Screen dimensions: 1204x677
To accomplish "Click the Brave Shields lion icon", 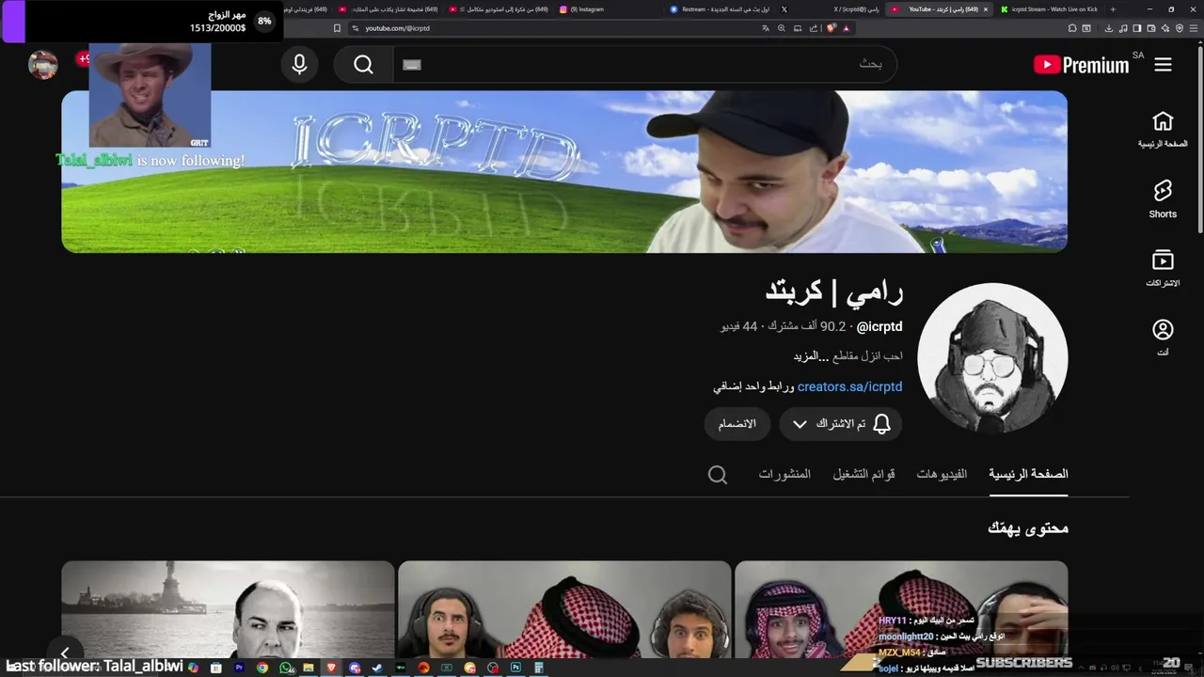I will click(832, 28).
